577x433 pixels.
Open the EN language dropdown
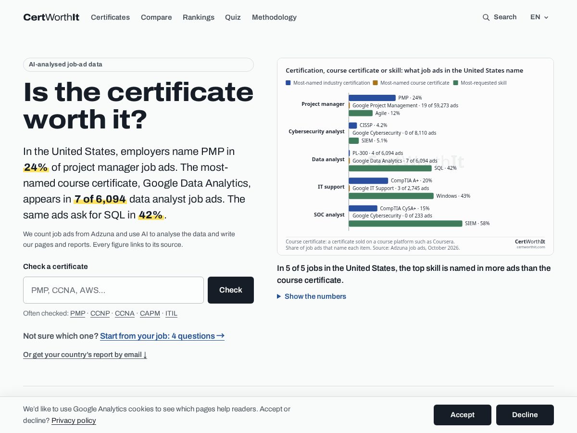[539, 17]
